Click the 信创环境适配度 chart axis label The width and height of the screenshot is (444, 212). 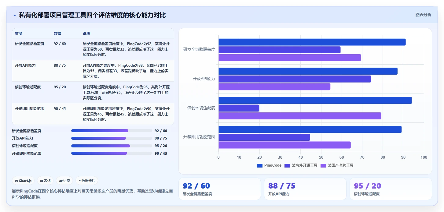[201, 108]
